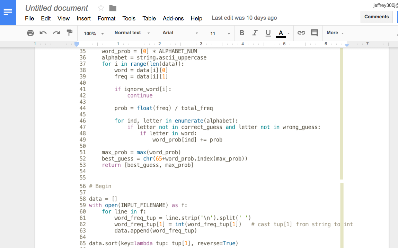
Task: Activate the paint format tool
Action: point(69,33)
